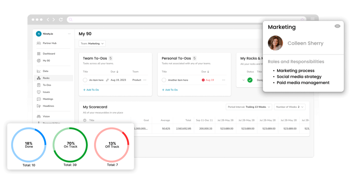
Task: Click attachment icon on An item here
Action: pos(107,80)
